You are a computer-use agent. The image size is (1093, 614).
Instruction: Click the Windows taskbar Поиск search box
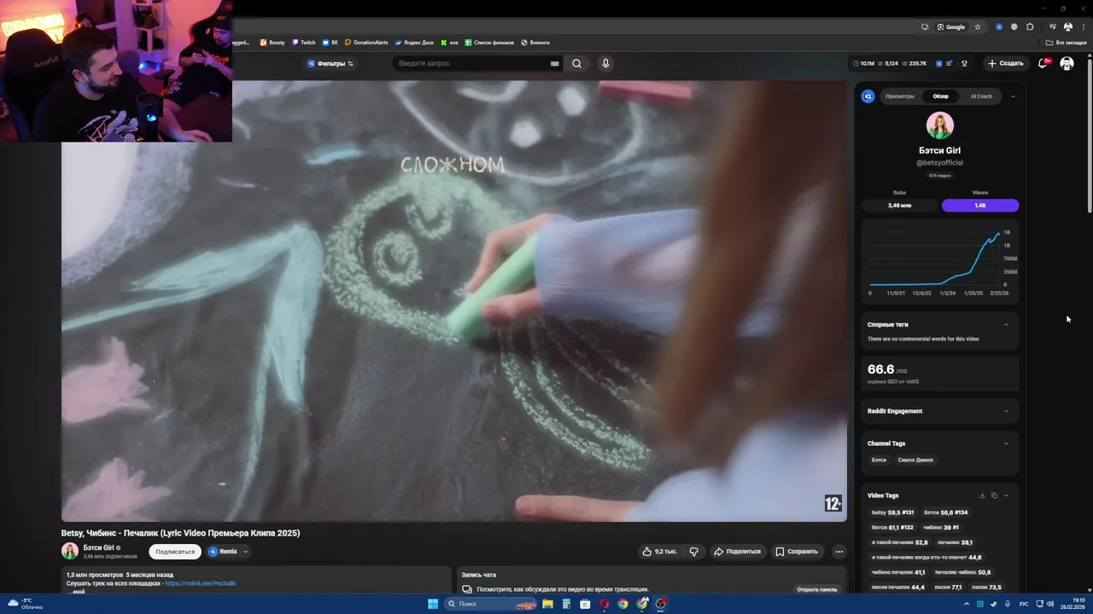click(490, 604)
